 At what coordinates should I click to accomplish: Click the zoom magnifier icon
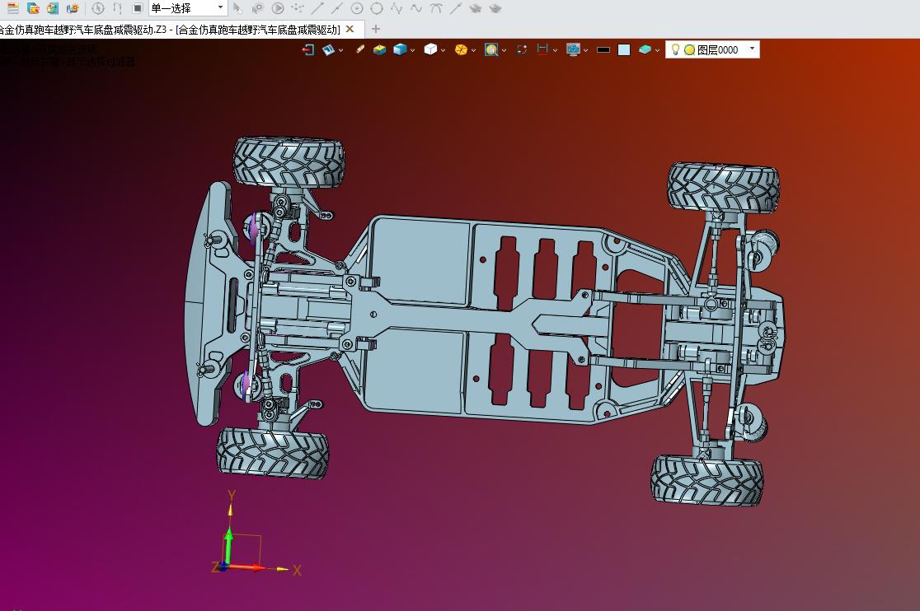pyautogui.click(x=491, y=49)
